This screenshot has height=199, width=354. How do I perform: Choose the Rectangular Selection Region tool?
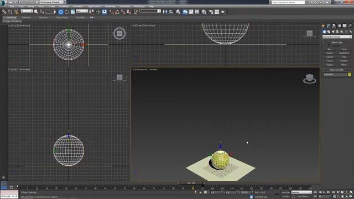(x=48, y=12)
